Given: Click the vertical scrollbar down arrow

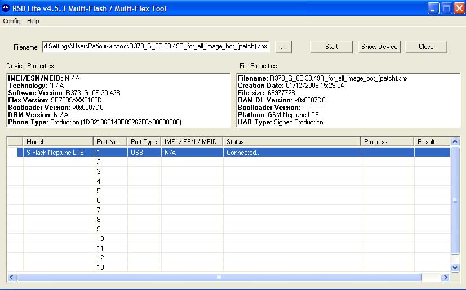Looking at the screenshot, I should [455, 267].
